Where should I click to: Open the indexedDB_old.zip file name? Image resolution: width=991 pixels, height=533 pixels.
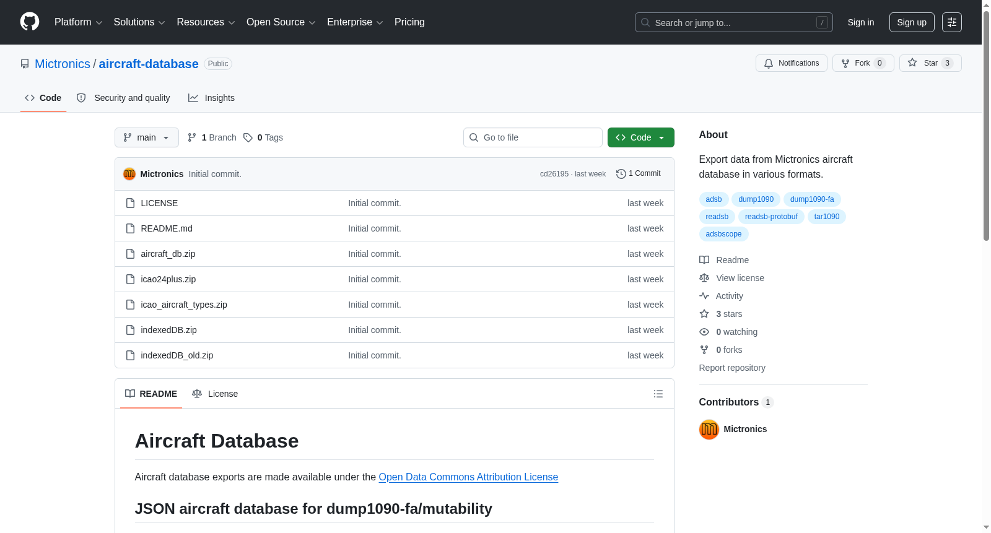coord(177,355)
